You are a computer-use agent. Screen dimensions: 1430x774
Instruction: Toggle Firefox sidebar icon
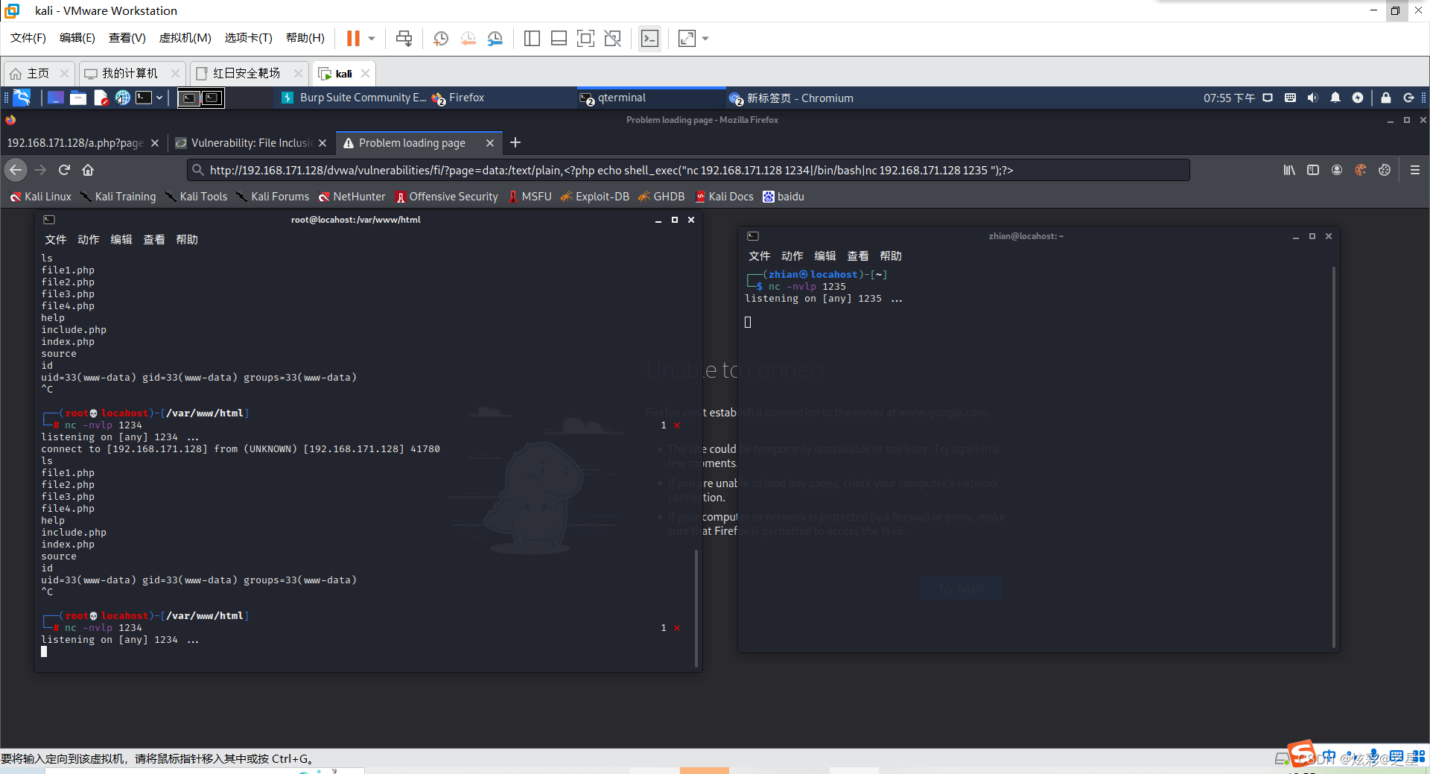pyautogui.click(x=1312, y=170)
